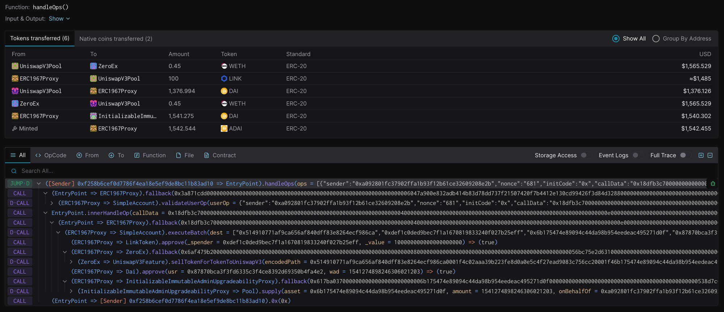
Task: Click InitializableImmu... identicon in To column
Action: click(x=93, y=116)
